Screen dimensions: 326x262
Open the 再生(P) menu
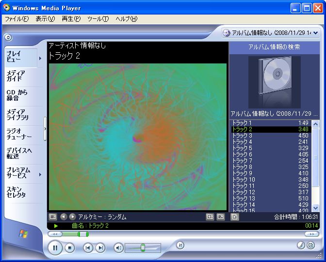pos(71,19)
